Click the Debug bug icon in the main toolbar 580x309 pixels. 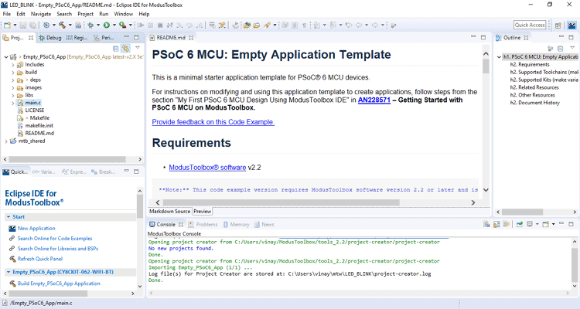[90, 25]
